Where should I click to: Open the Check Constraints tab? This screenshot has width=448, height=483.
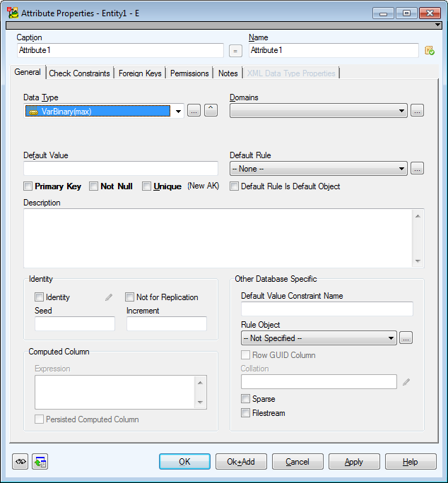pyautogui.click(x=80, y=73)
